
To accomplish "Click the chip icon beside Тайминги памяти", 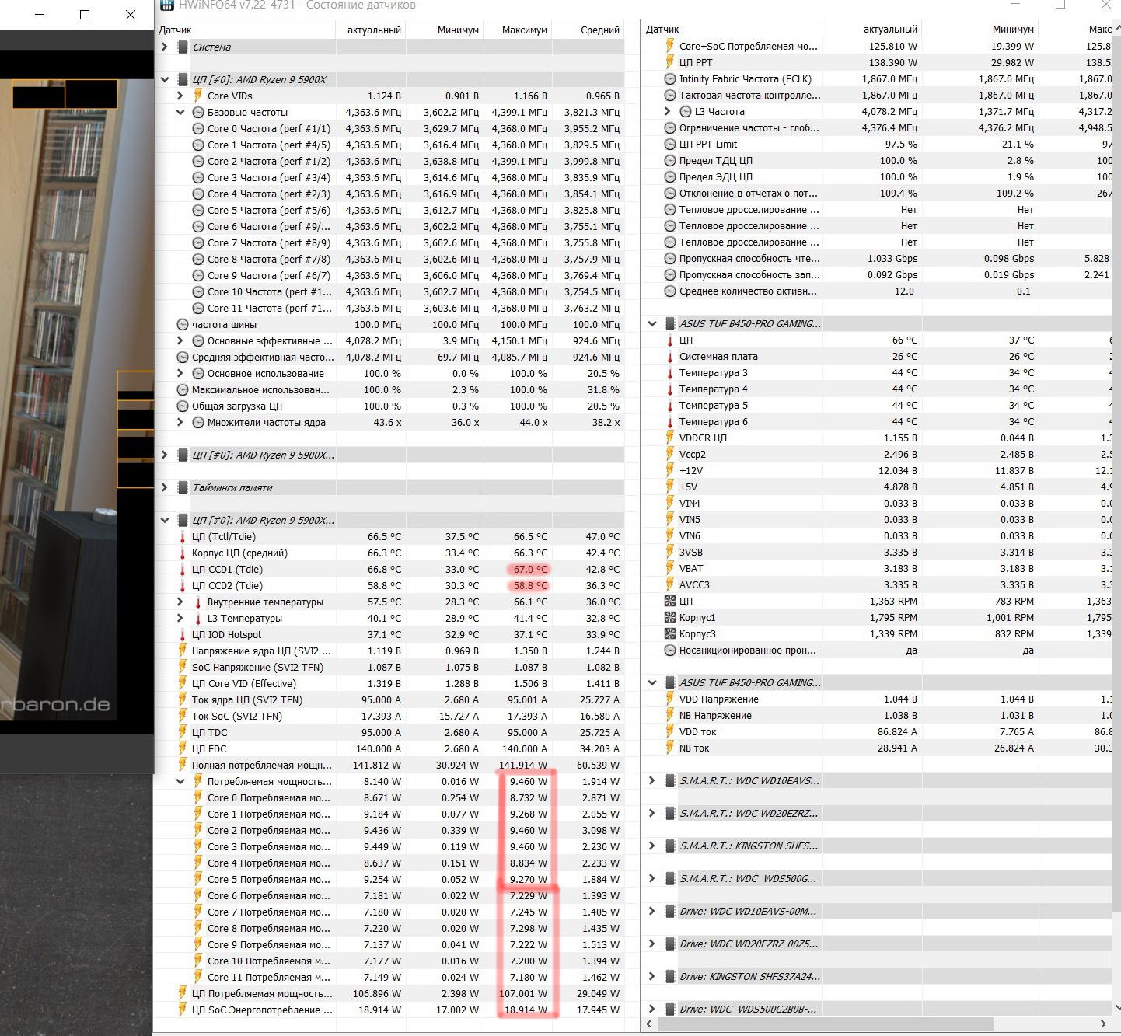I will click(x=183, y=487).
